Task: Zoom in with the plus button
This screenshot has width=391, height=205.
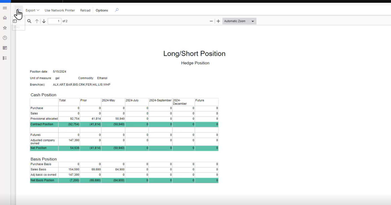Action: 218,21
